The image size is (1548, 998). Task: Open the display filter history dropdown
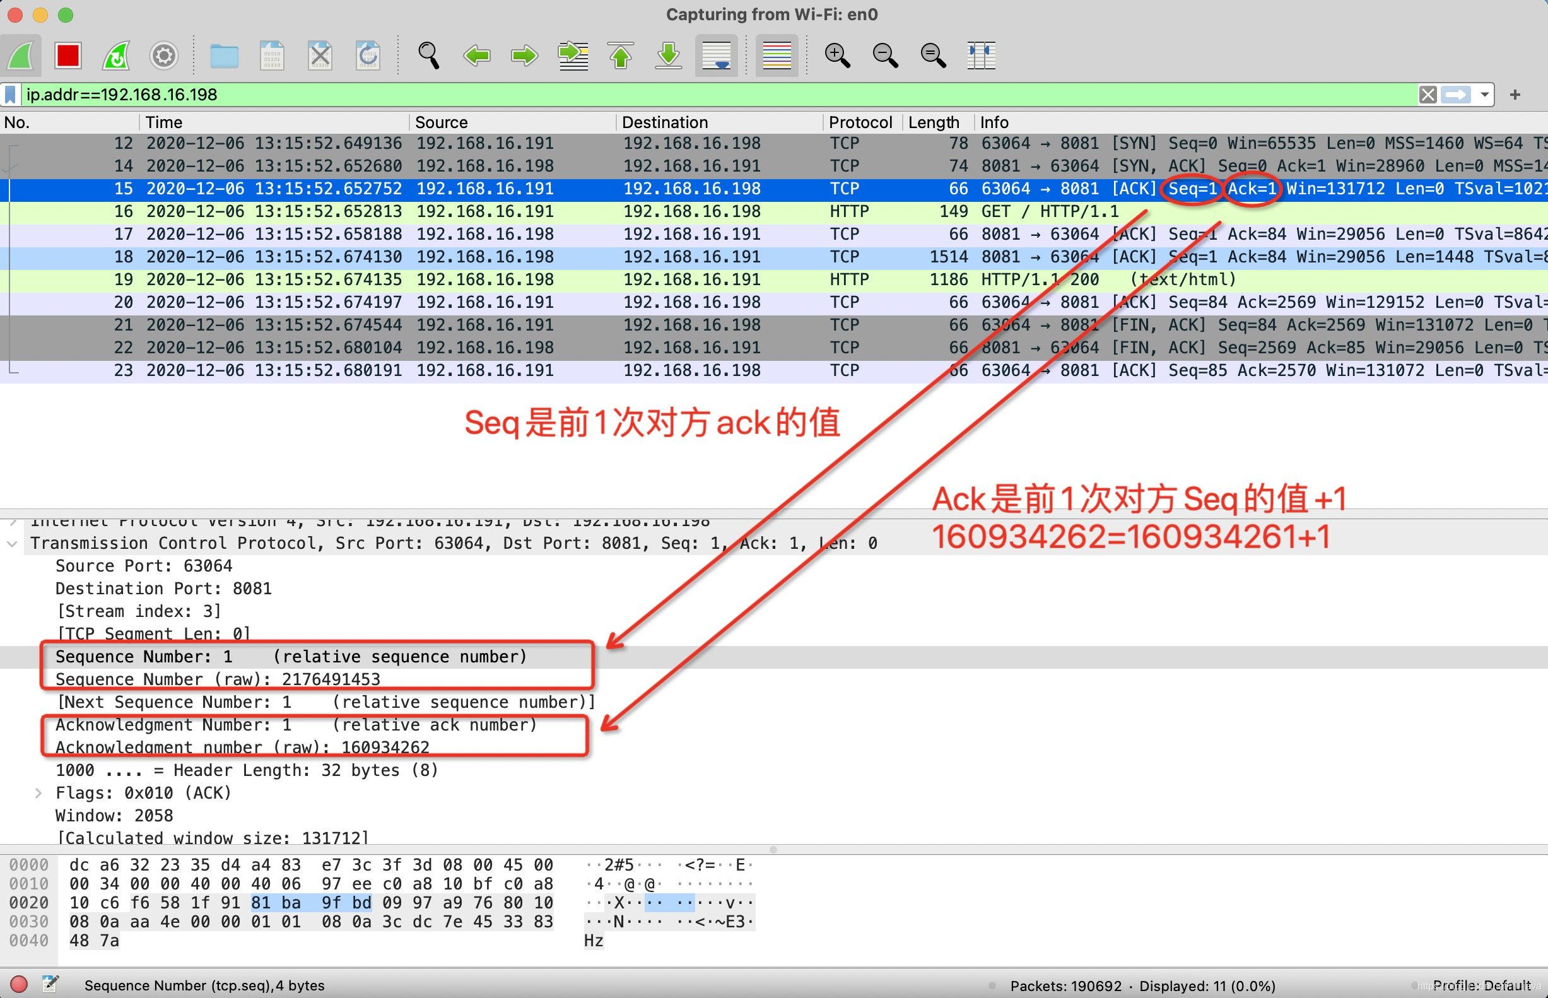(1484, 95)
